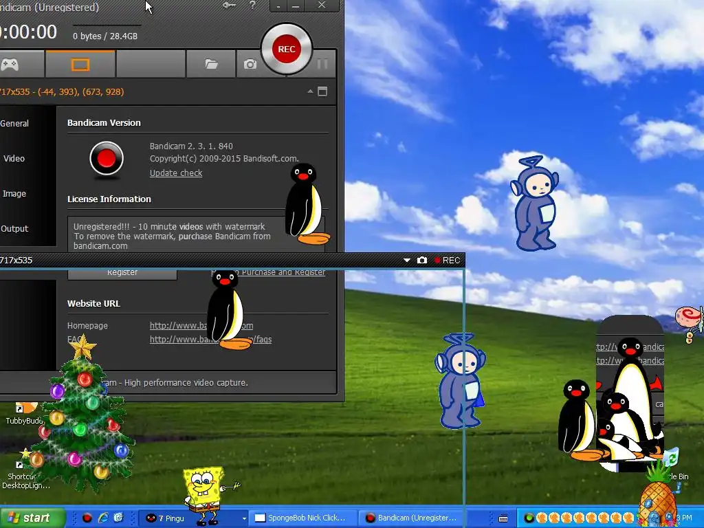Open the Output settings section
Viewport: 704px width, 528px height.
click(x=14, y=228)
